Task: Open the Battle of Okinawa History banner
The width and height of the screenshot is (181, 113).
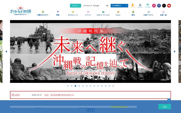Action: 90,51
